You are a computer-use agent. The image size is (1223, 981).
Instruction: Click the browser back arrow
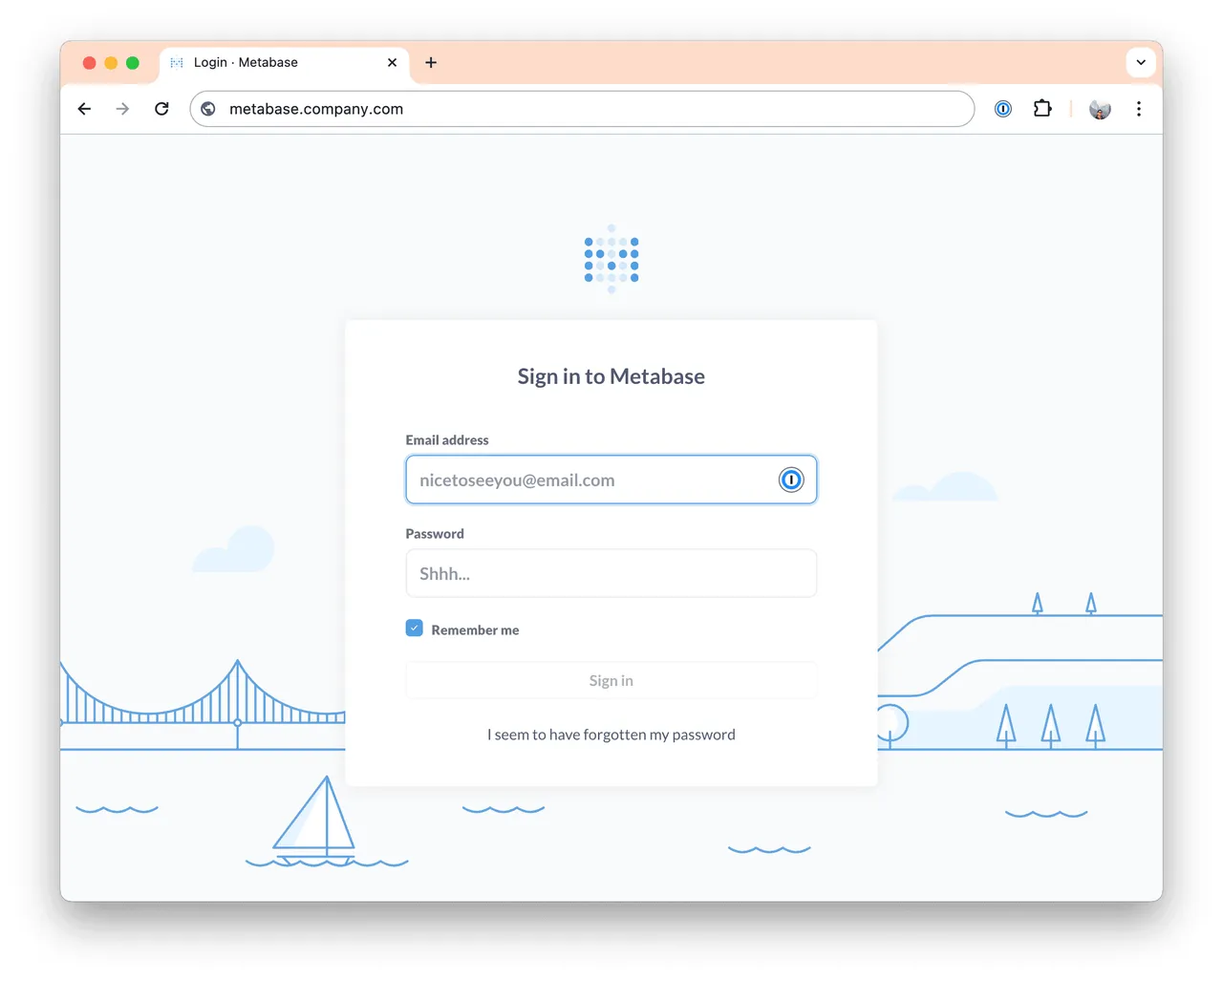coord(84,109)
